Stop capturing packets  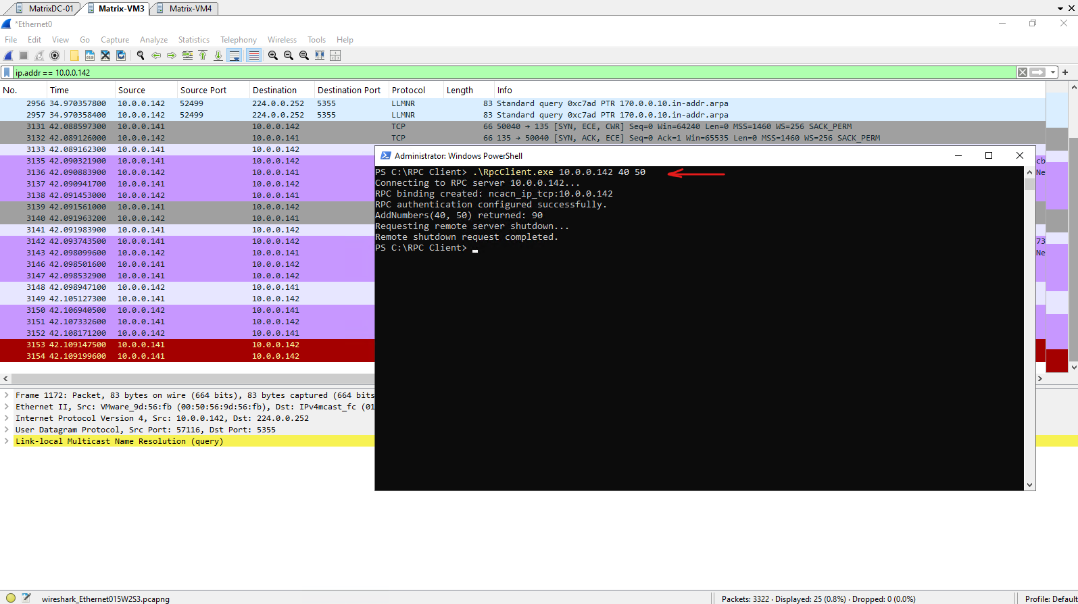click(x=24, y=55)
